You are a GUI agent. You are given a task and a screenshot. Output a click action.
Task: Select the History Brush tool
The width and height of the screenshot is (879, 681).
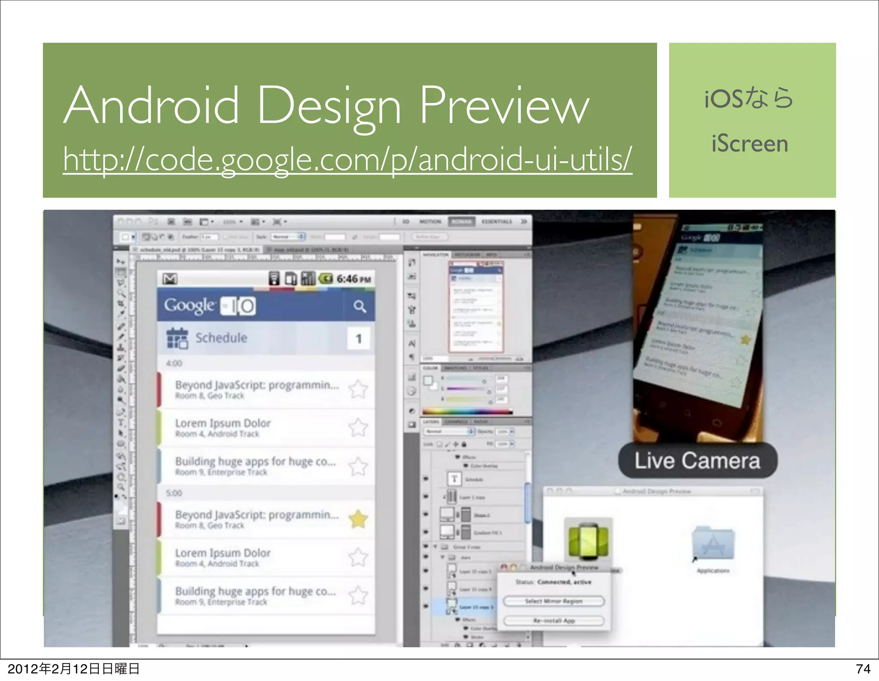[121, 358]
